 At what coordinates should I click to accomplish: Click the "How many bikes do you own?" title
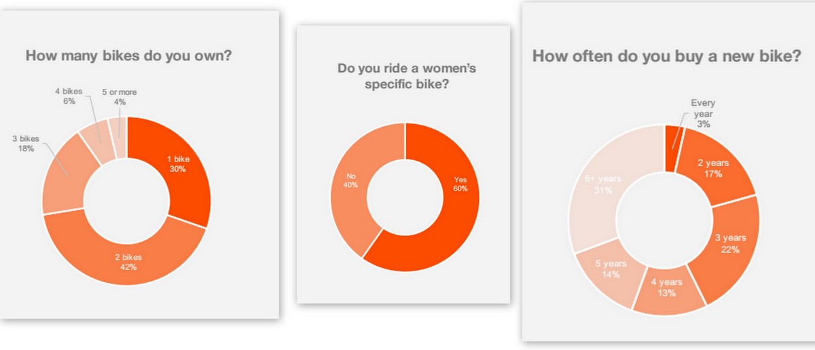(128, 56)
